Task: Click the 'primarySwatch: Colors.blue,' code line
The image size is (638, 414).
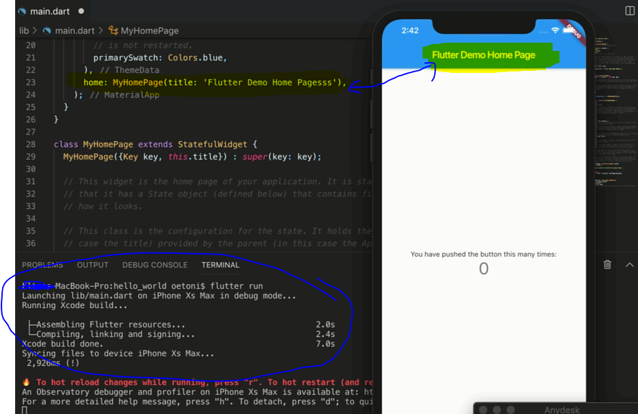Action: pyautogui.click(x=160, y=58)
